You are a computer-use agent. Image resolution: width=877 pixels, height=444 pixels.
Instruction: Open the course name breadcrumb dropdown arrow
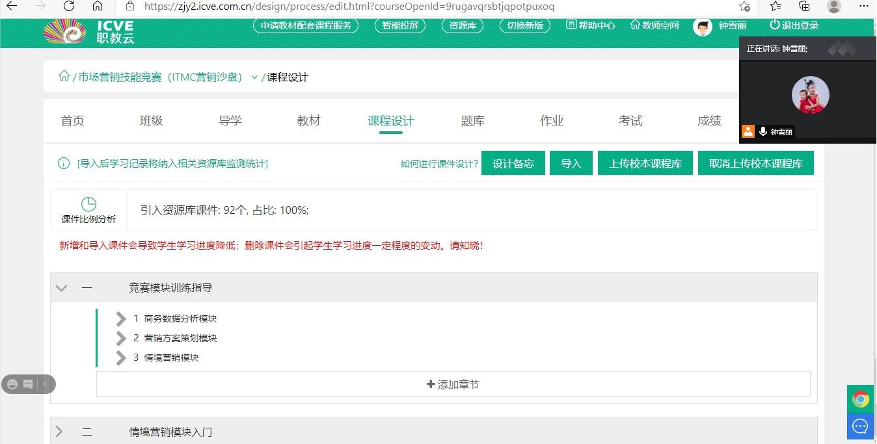coord(254,77)
